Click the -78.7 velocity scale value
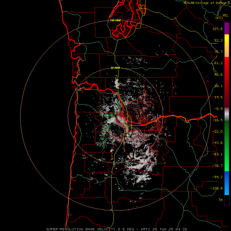 tap(217, 166)
